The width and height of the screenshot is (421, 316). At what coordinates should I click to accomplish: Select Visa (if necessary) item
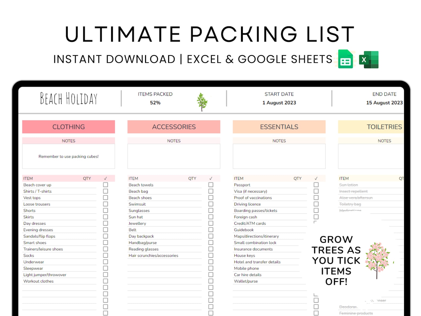coord(250,191)
